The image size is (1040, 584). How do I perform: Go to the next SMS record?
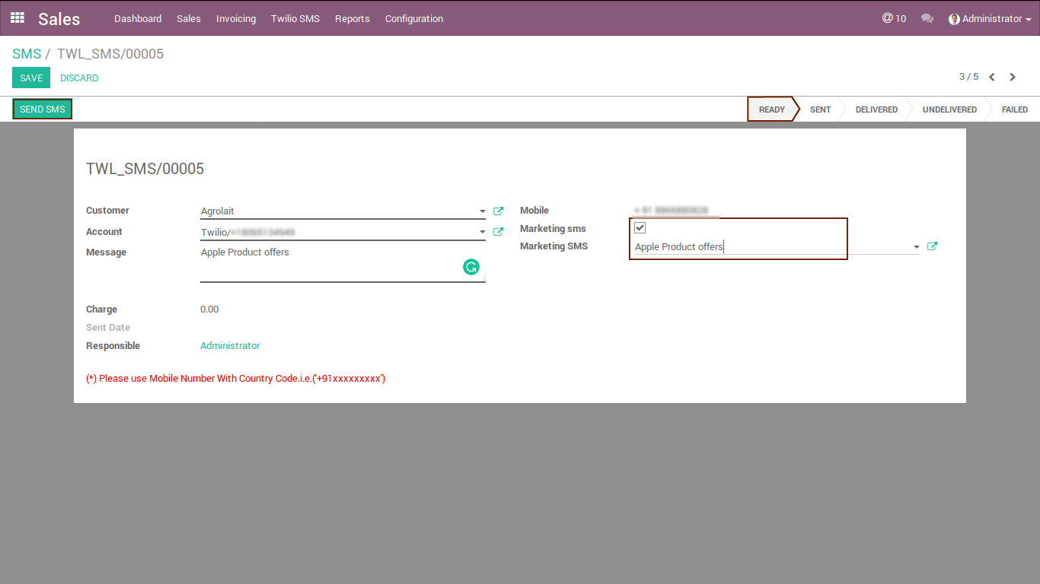click(x=1013, y=78)
